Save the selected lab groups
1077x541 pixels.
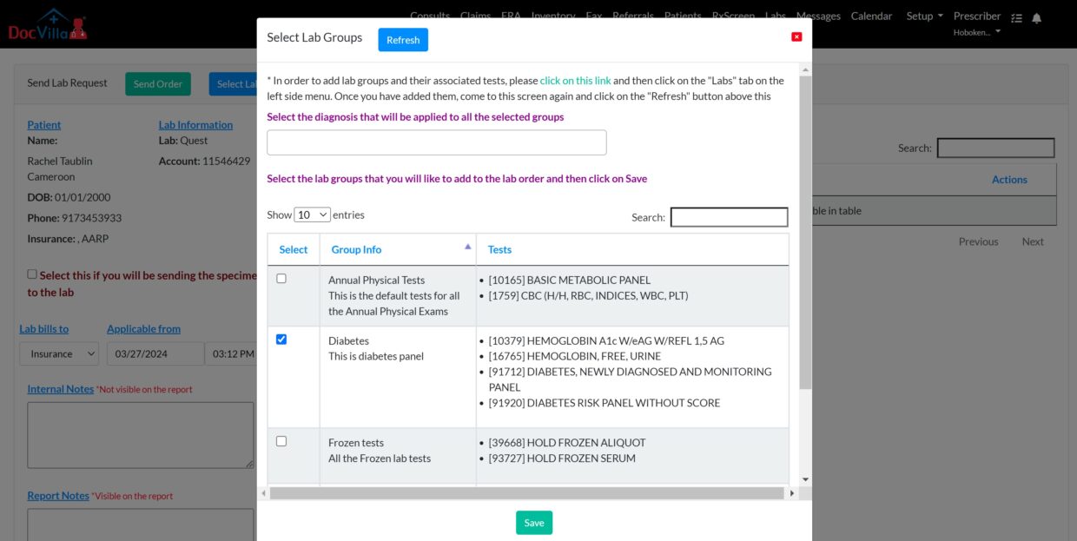pyautogui.click(x=533, y=522)
